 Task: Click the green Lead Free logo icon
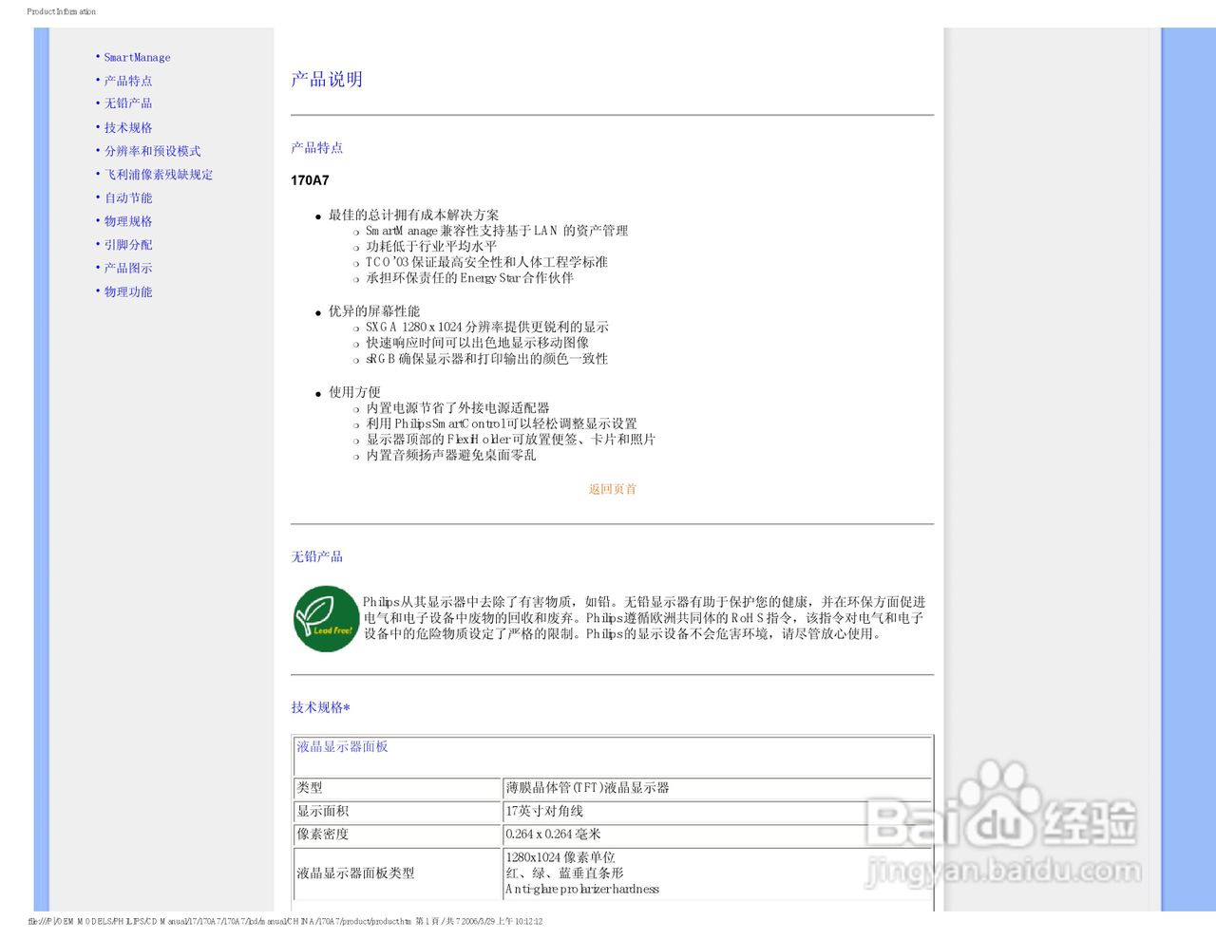pos(326,619)
